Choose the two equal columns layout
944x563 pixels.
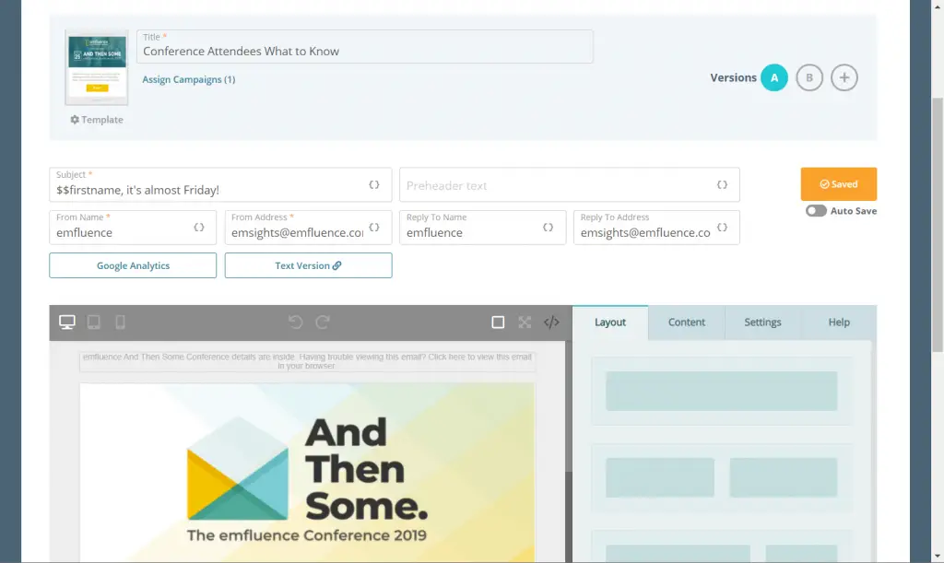[x=721, y=477]
